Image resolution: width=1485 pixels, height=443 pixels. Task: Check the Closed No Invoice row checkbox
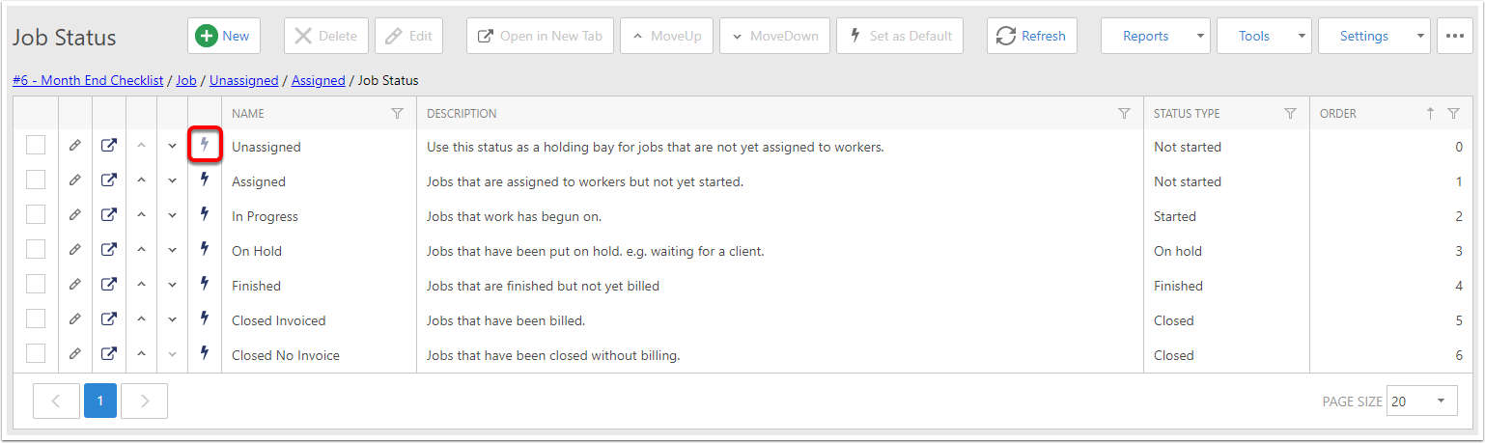[x=36, y=354]
